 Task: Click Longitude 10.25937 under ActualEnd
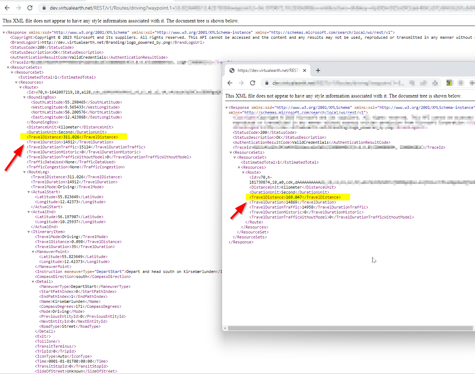(70, 222)
